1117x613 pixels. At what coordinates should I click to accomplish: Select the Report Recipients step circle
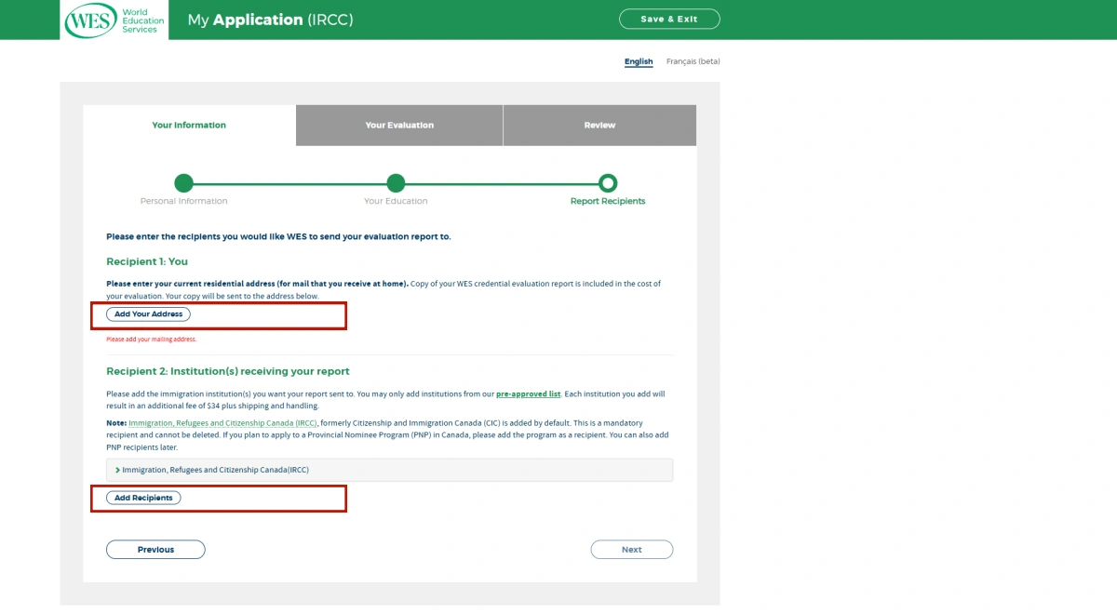608,183
